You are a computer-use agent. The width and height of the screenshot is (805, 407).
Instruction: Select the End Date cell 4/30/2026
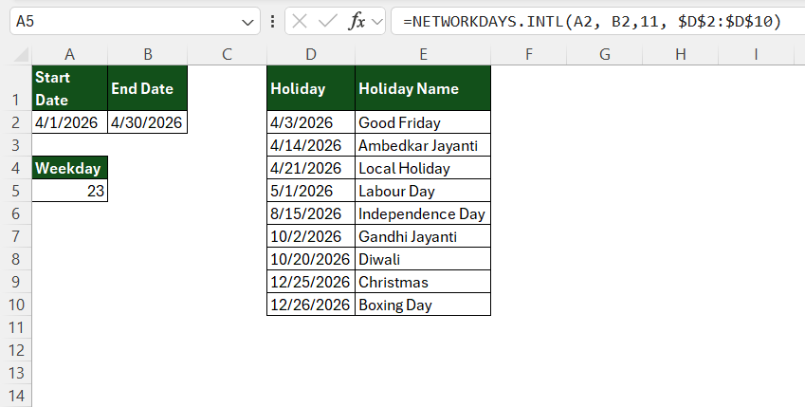(147, 122)
